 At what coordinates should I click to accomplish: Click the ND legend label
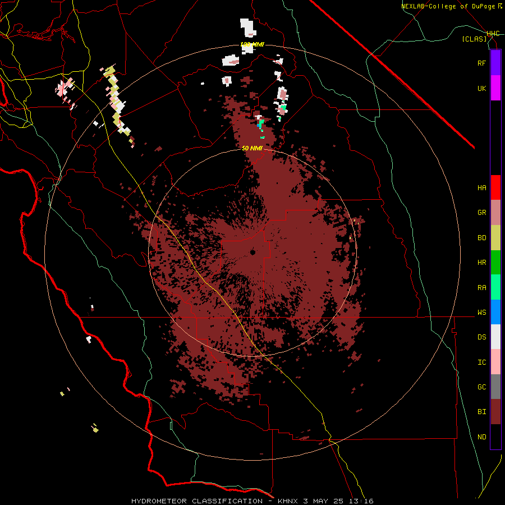tap(481, 437)
